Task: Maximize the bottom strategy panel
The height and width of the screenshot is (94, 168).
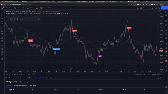Action: click(161, 78)
